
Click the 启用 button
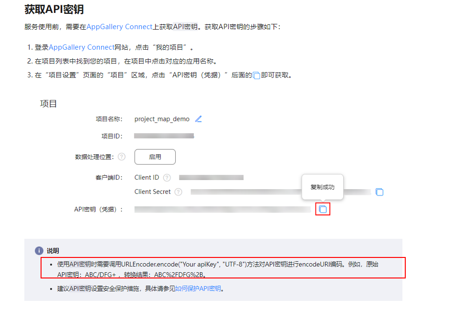click(x=155, y=157)
